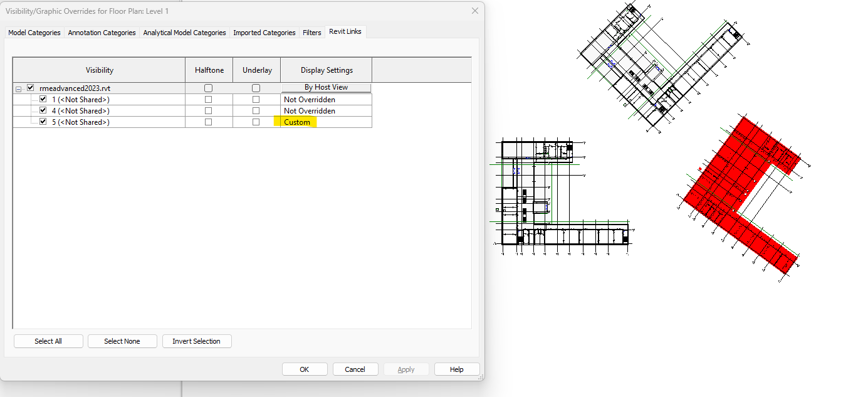Open the Annotation Categories tab
Image resolution: width=863 pixels, height=397 pixels.
point(101,32)
